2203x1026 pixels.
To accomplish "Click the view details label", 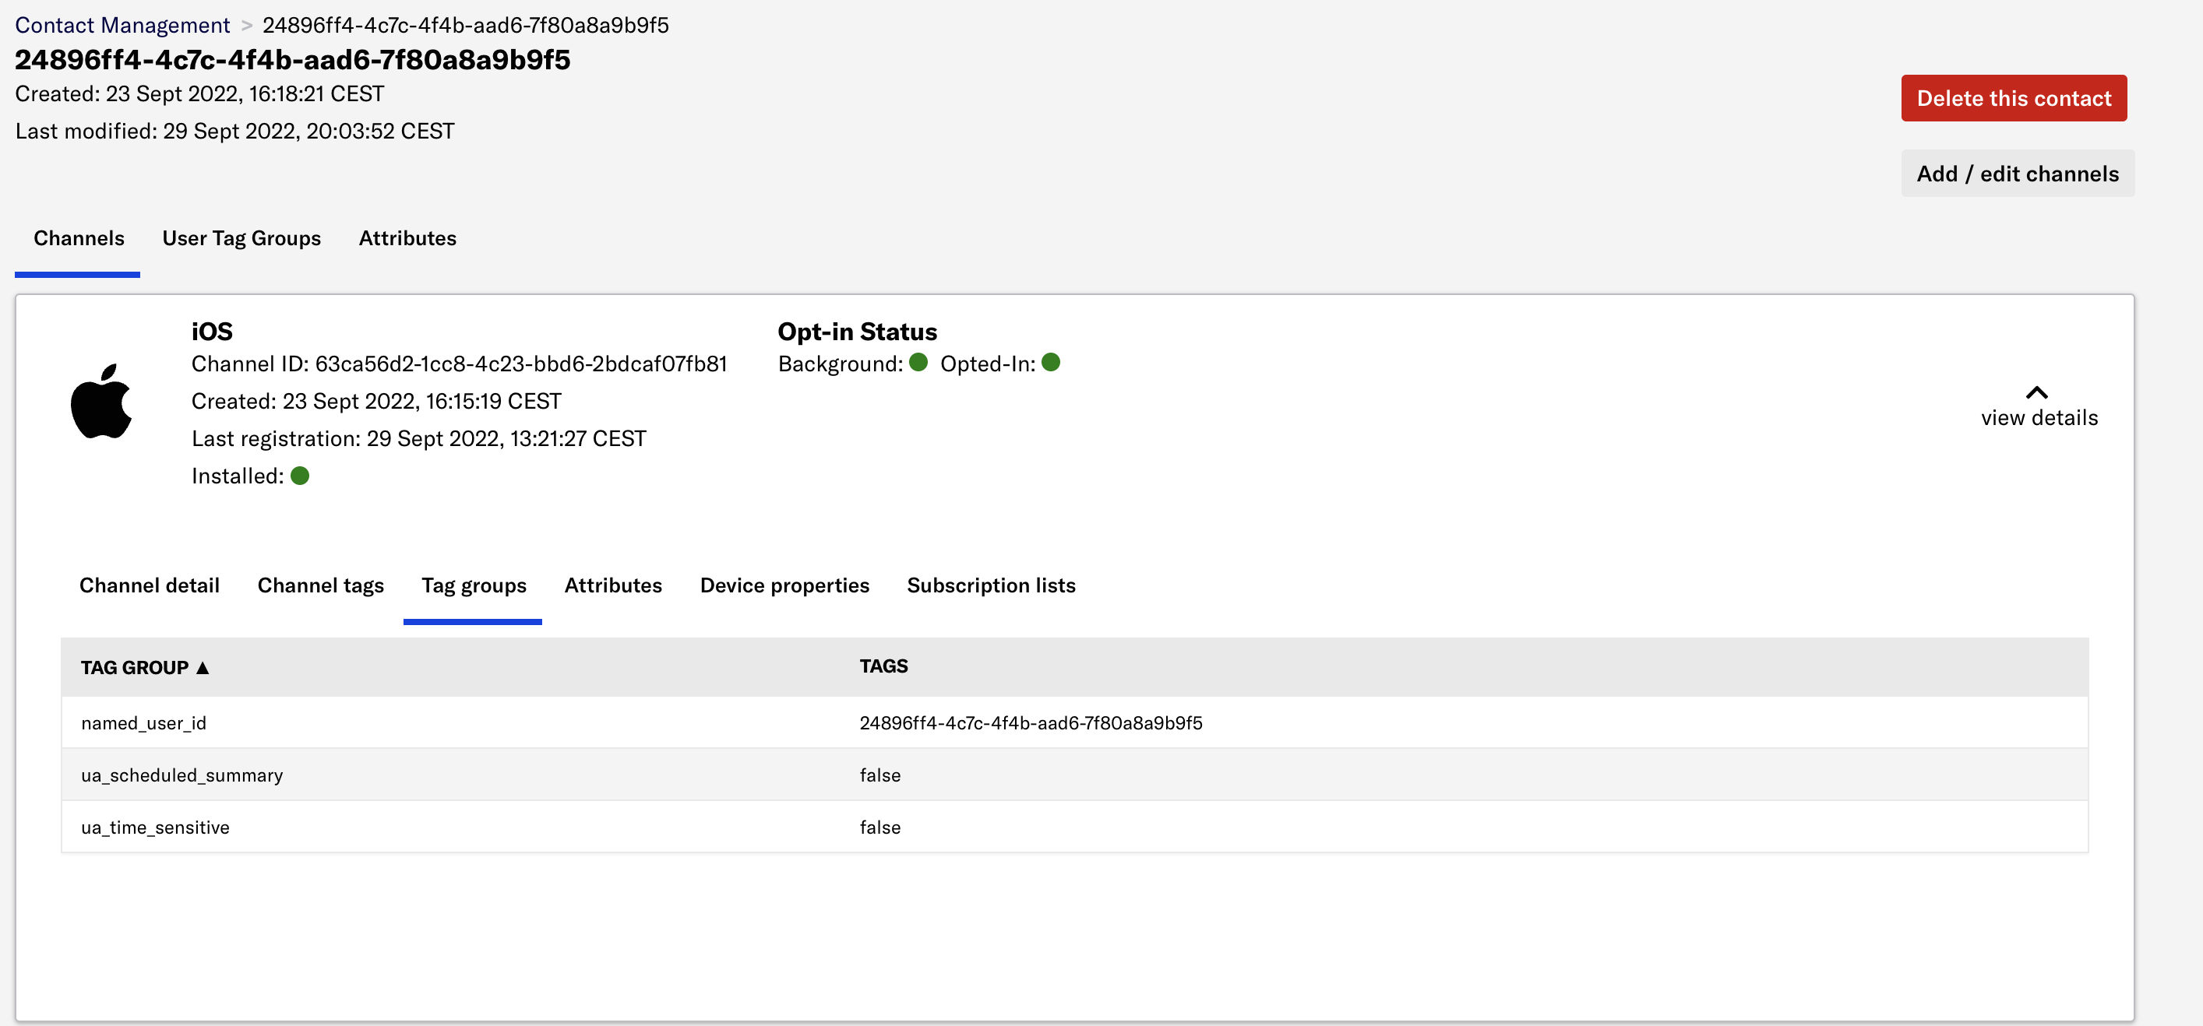I will 2039,418.
